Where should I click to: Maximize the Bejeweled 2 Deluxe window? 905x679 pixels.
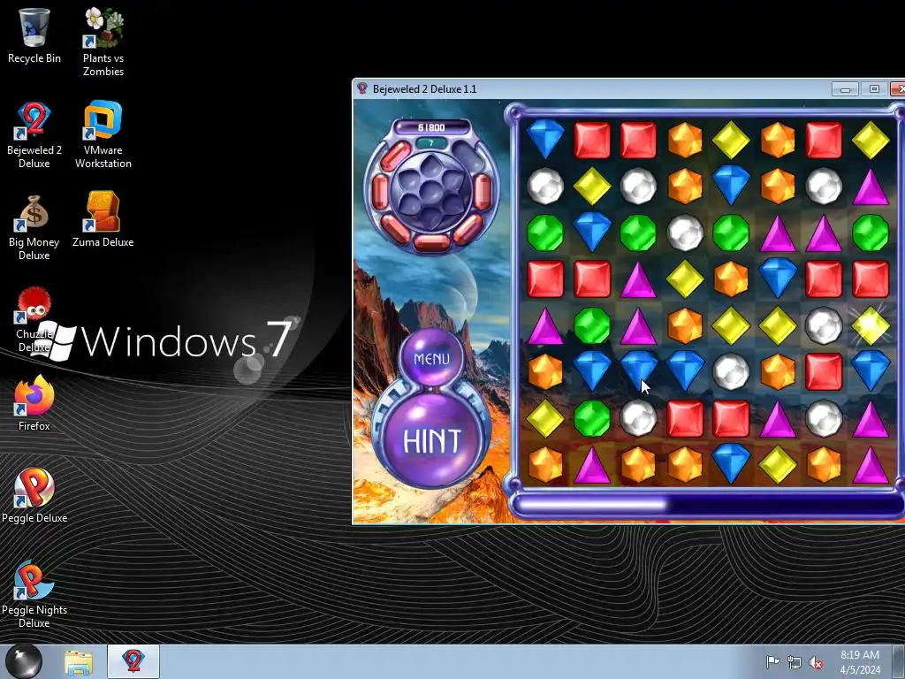(874, 89)
